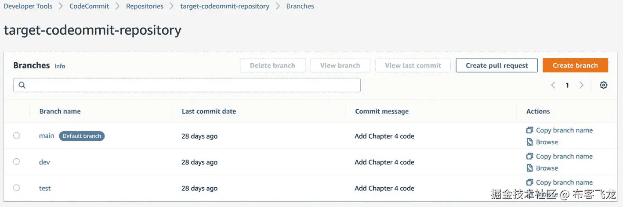
Task: Open the Developer Tools breadcrumb
Action: point(28,7)
